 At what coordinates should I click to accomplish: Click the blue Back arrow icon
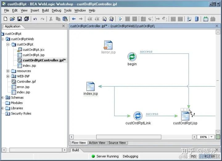tap(74, 19)
